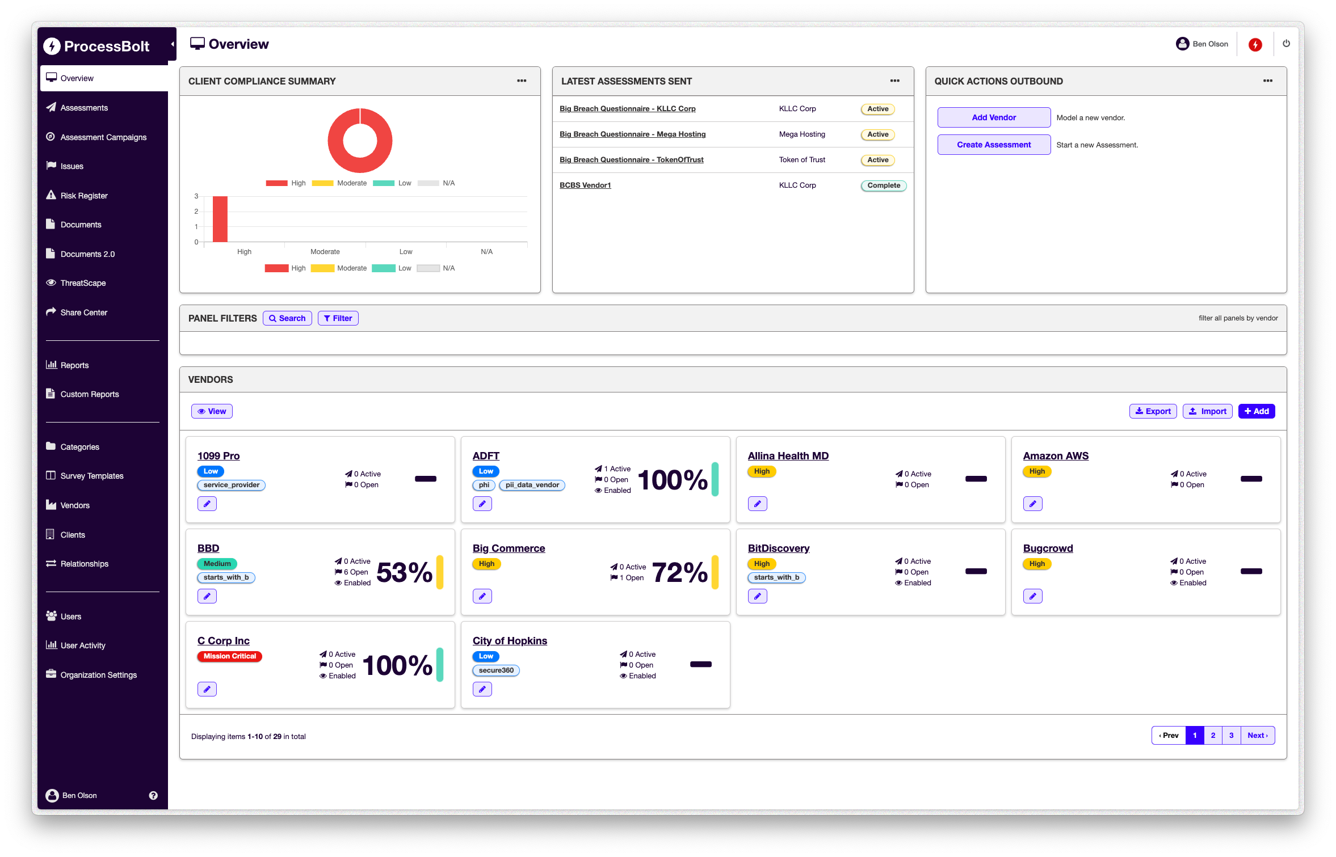Go to page 2 of the vendor list
1336x857 pixels.
[1213, 735]
